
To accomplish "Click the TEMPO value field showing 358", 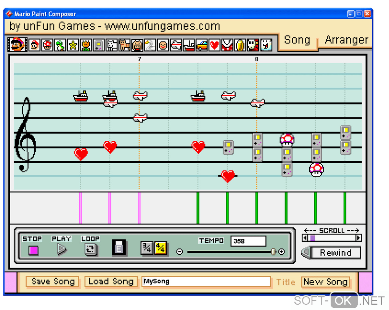I will coord(248,241).
